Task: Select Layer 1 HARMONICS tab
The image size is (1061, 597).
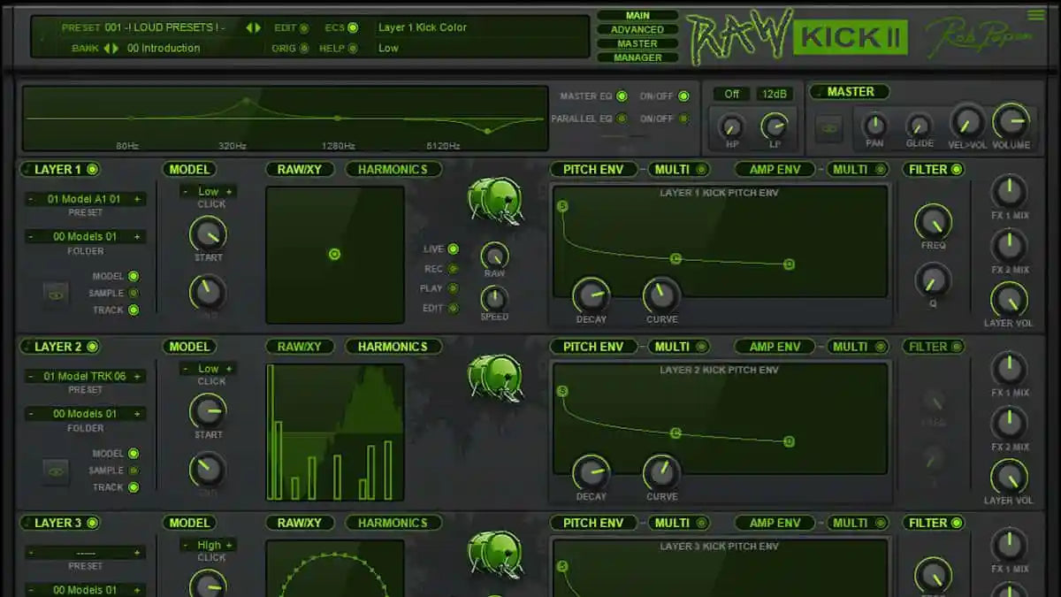Action: [393, 170]
